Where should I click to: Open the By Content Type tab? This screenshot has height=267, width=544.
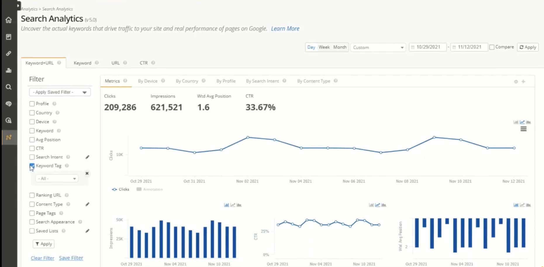pos(314,81)
